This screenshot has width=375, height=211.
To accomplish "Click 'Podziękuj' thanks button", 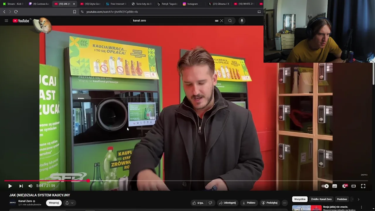I will tap(270, 203).
